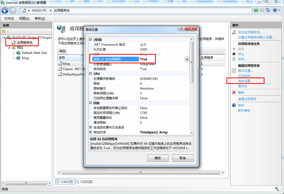The image size is (284, 194).
Task: Click the dialog scrollbar up arrow
Action: tap(192, 39)
